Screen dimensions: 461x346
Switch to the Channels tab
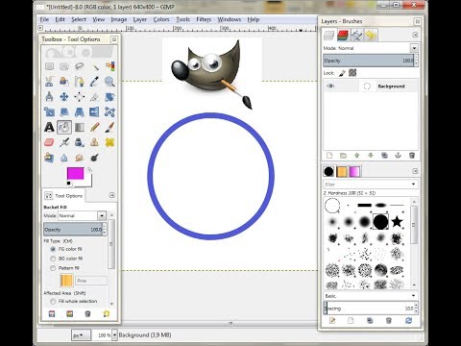(343, 35)
